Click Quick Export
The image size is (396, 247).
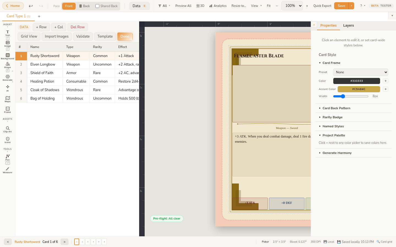[x=322, y=6]
